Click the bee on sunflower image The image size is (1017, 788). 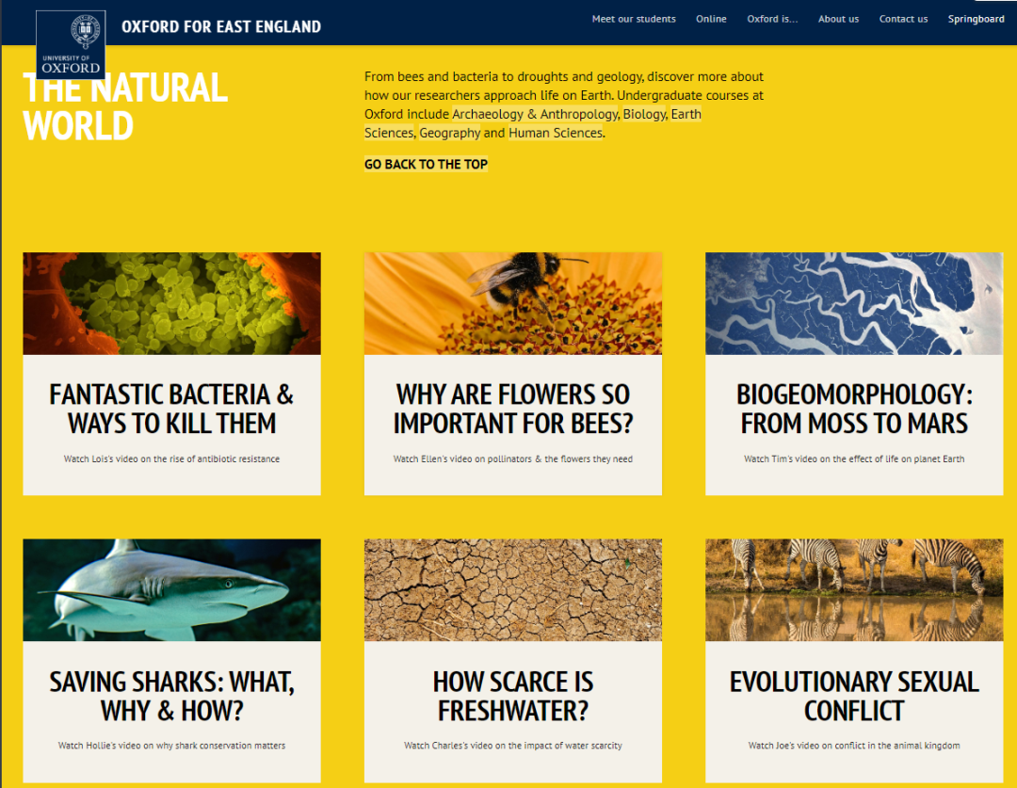[512, 303]
